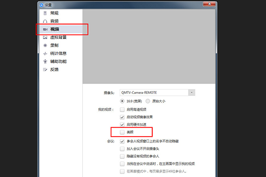Close the 设置 settings window
The height and width of the screenshot is (177, 266).
pos(209,4)
